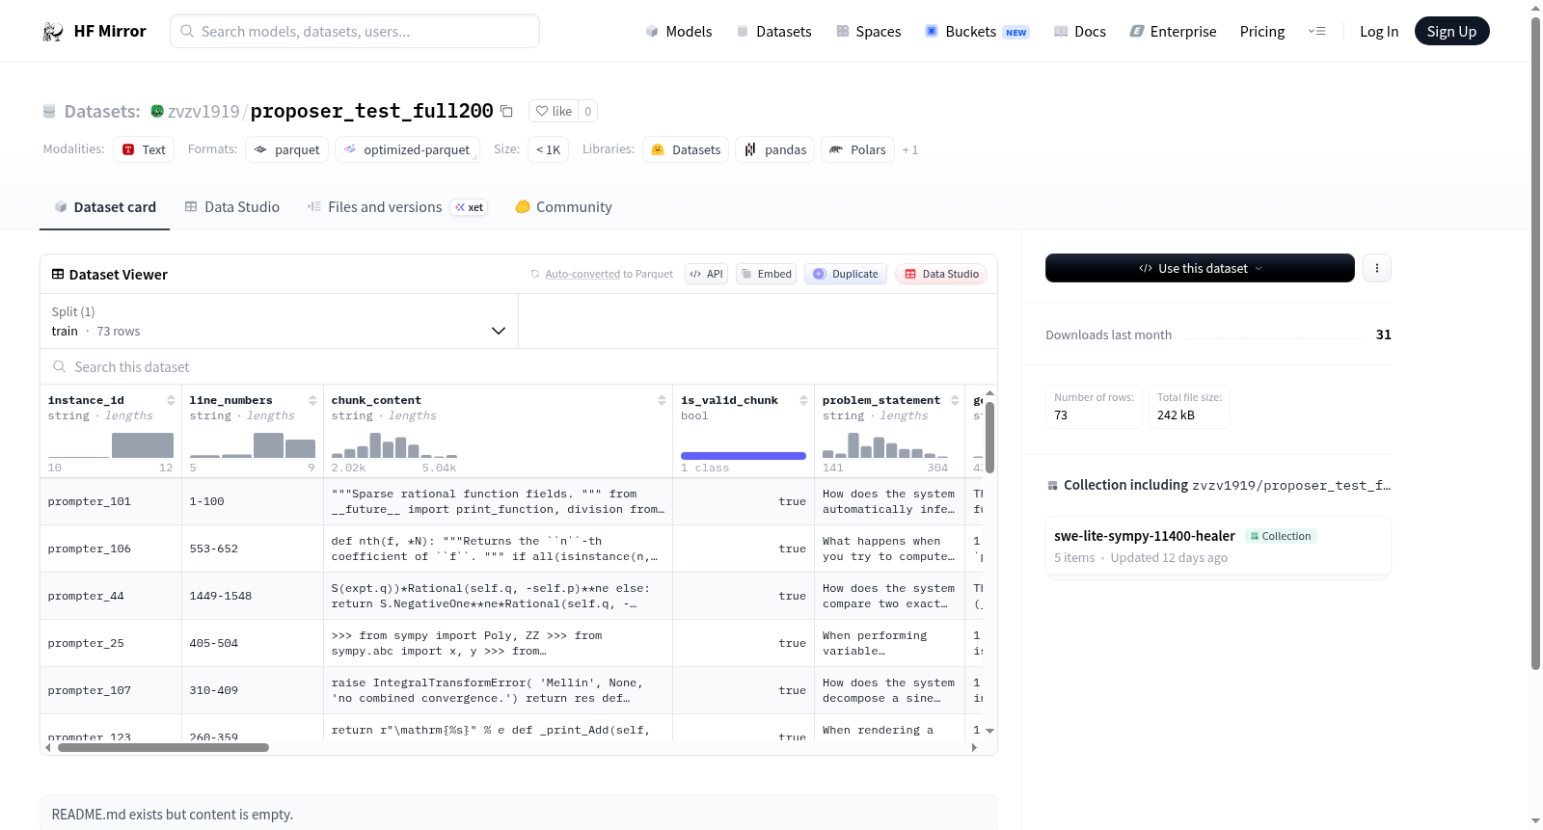Viewport: 1543px width, 830px height.
Task: Open Buckets in the navigation
Action: (977, 31)
